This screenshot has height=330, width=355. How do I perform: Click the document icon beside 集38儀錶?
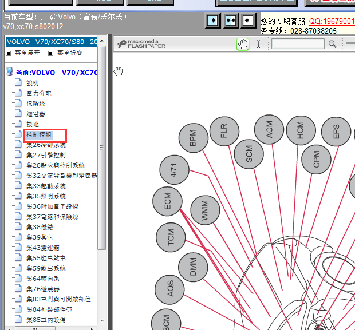tap(18, 226)
